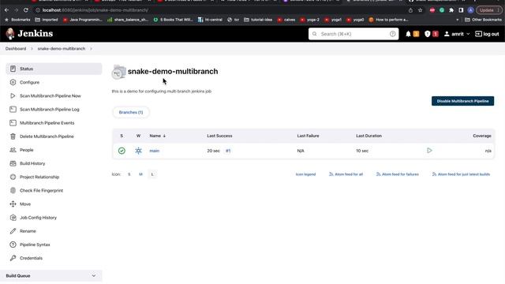Open build #1 link

(228, 151)
